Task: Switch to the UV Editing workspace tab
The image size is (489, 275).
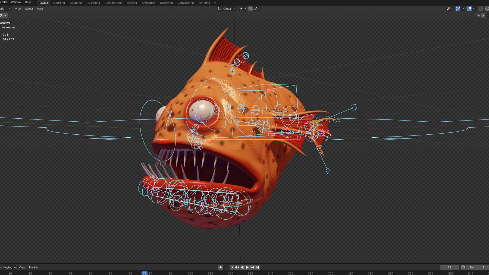Action: (x=93, y=3)
